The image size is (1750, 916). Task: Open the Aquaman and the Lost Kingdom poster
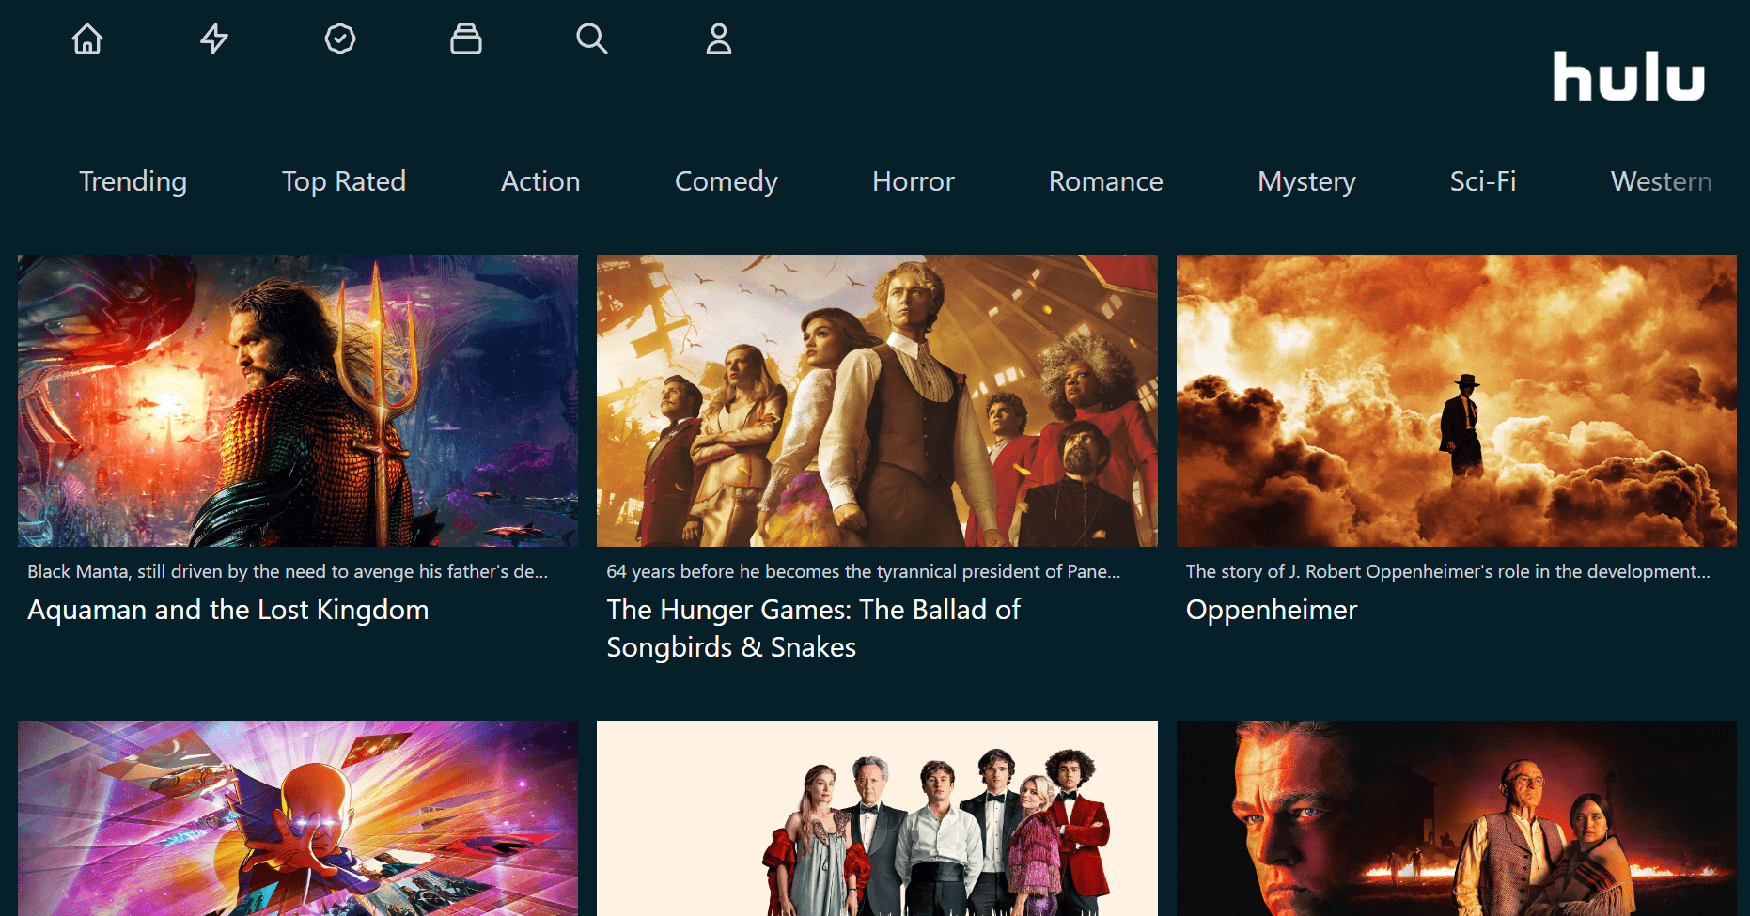298,400
